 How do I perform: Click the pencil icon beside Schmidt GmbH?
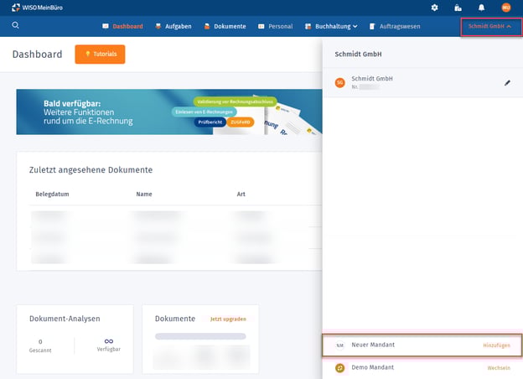tap(507, 82)
